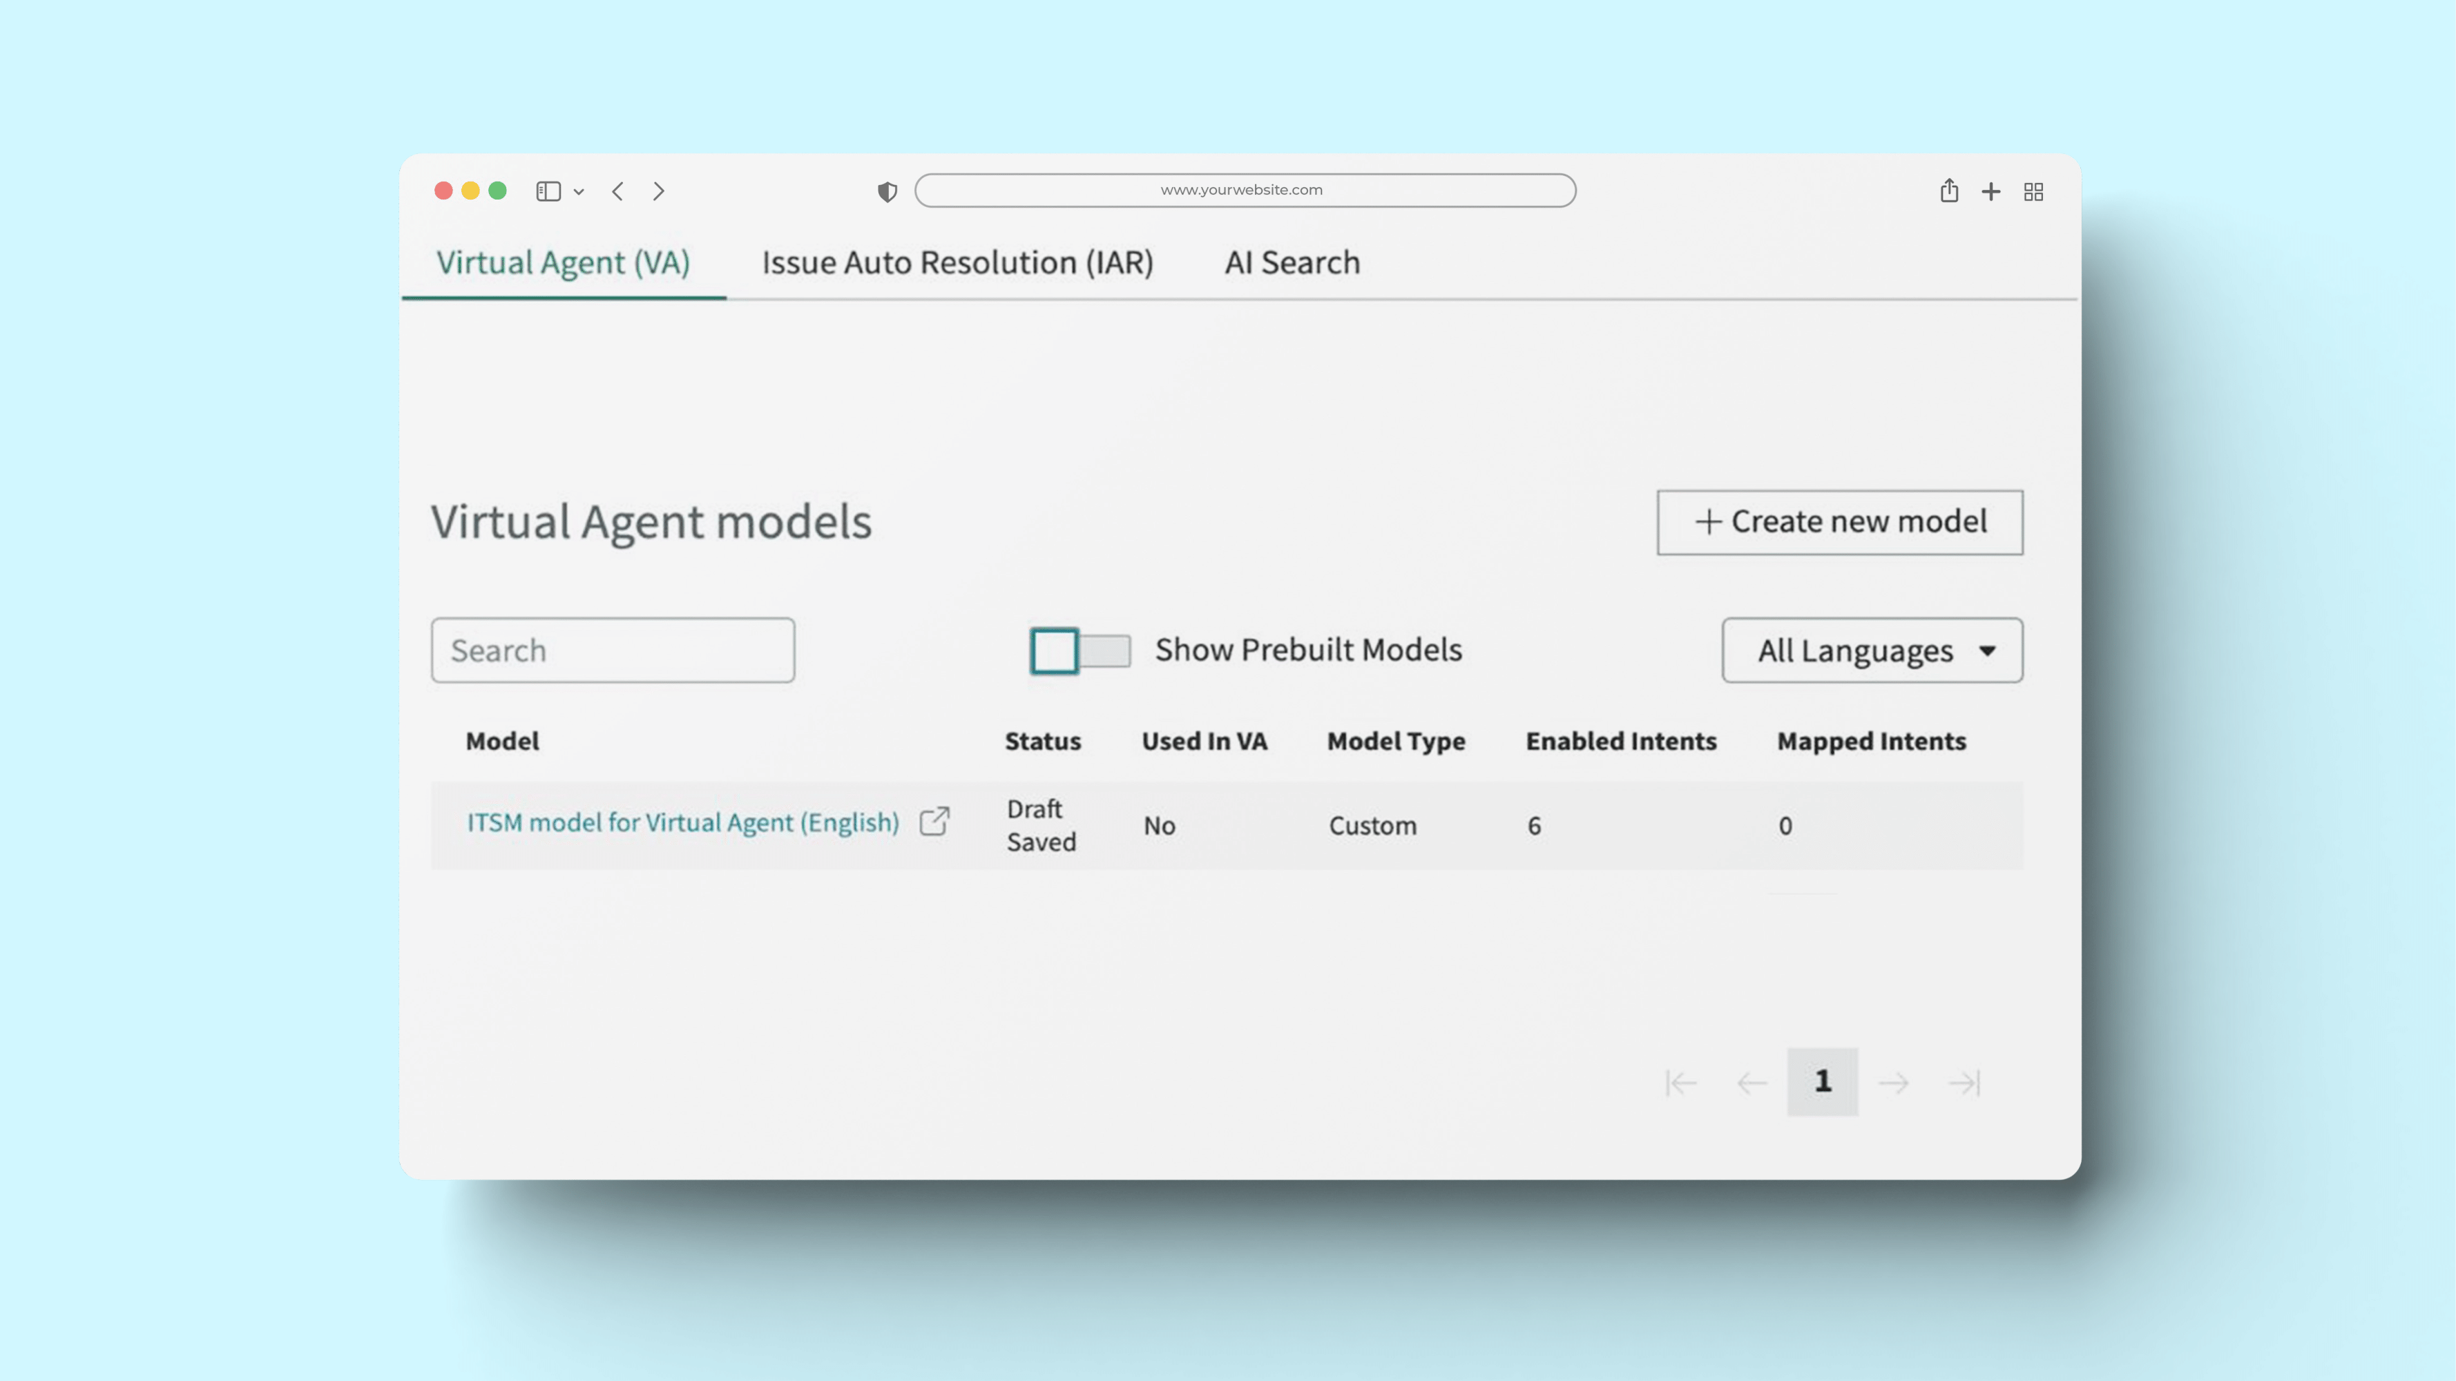Select page 1 pagination button
The height and width of the screenshot is (1381, 2456).
1822,1081
